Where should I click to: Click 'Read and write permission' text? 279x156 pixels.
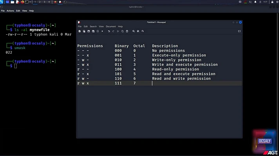tap(181, 78)
